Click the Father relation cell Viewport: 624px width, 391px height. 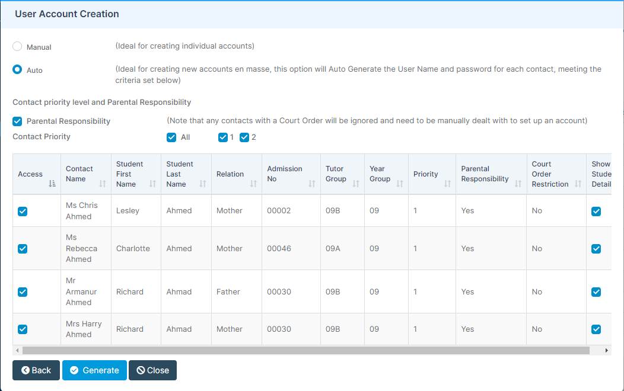click(x=237, y=291)
